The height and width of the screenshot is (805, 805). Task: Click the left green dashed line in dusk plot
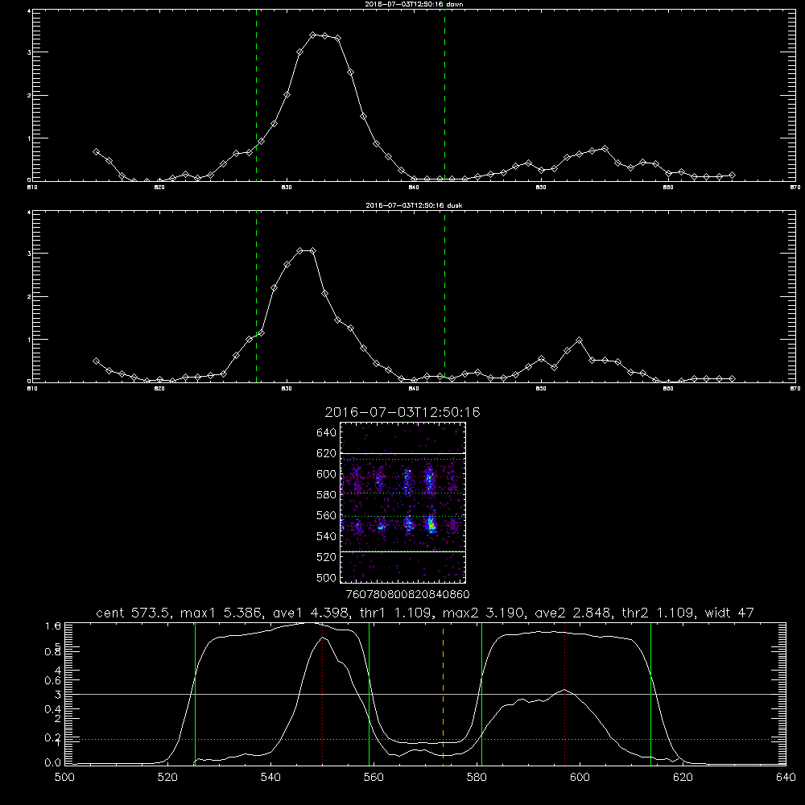(256, 296)
